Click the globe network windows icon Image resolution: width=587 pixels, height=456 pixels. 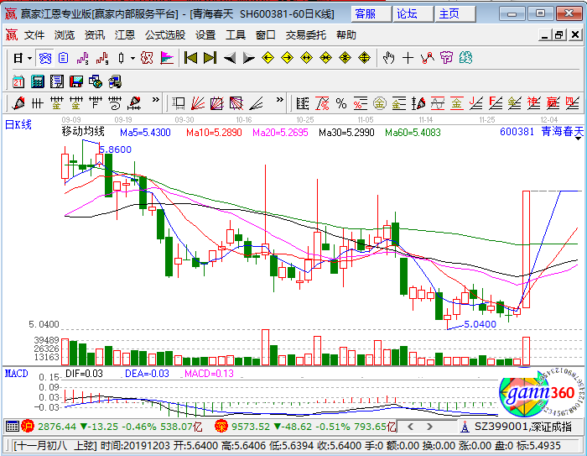coord(96,81)
